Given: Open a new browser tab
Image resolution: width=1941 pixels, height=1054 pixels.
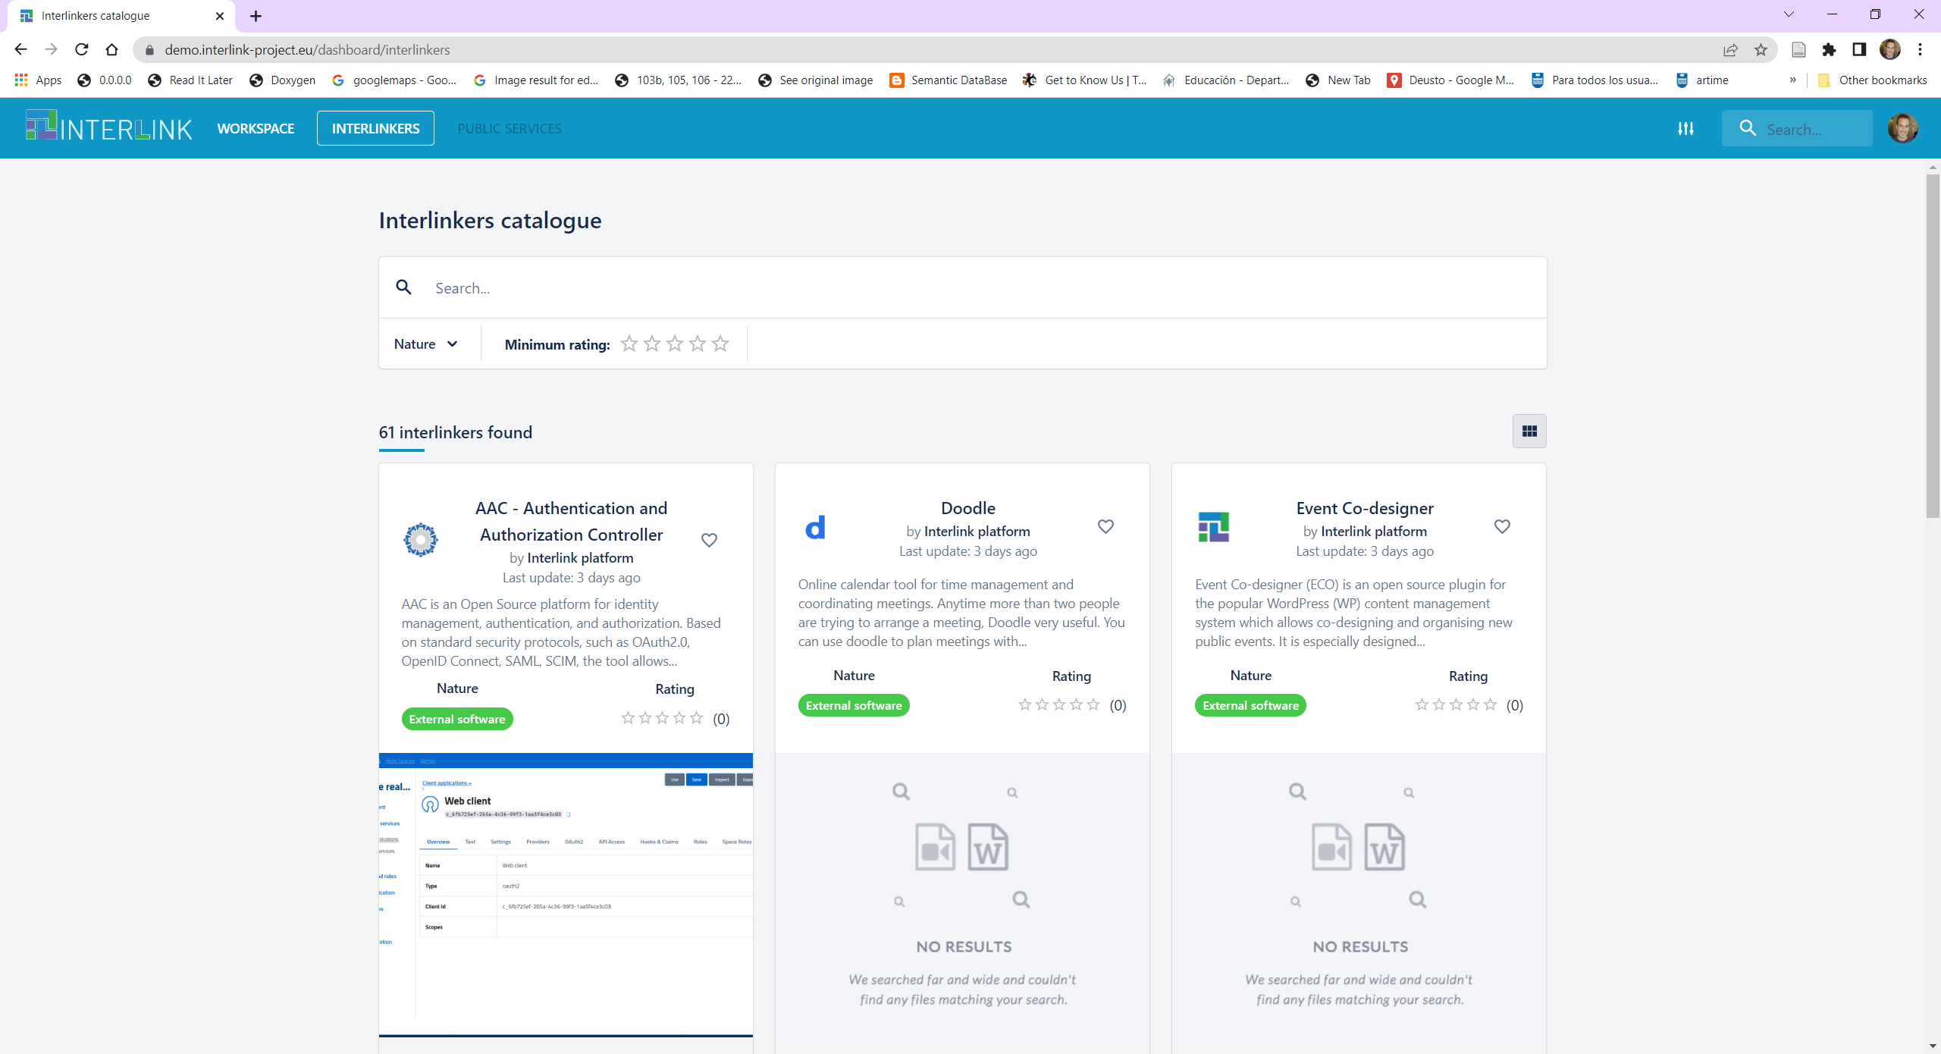Looking at the screenshot, I should [256, 16].
